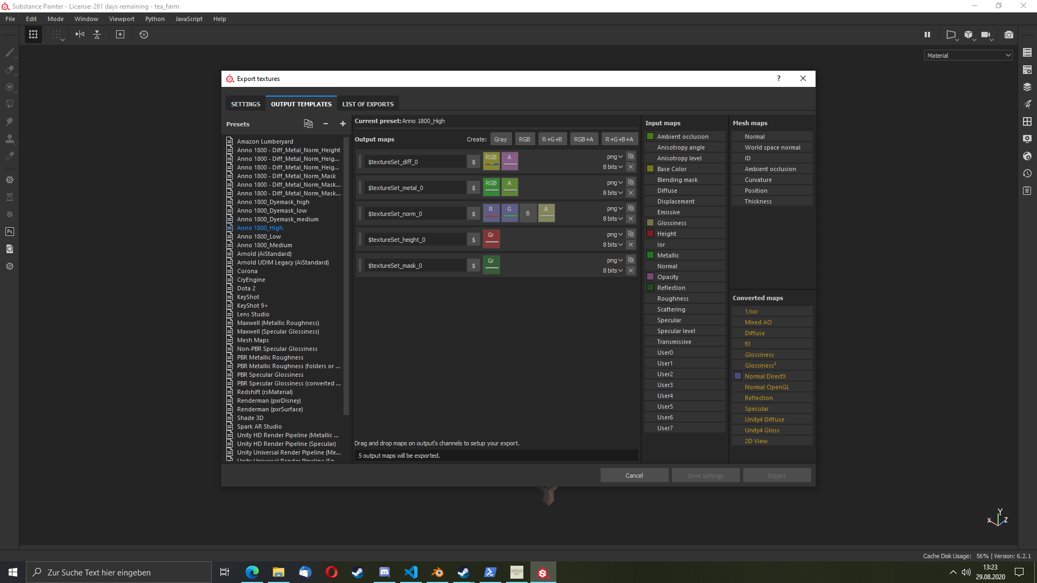
Task: Create an R+G+B+A output map
Action: click(x=619, y=139)
